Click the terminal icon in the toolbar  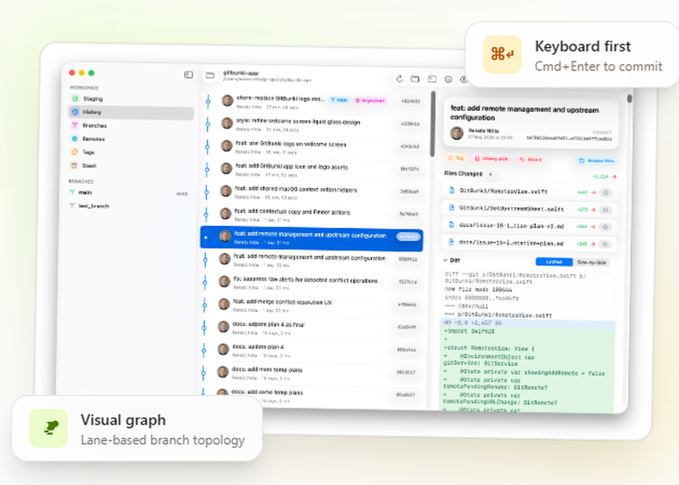point(432,79)
